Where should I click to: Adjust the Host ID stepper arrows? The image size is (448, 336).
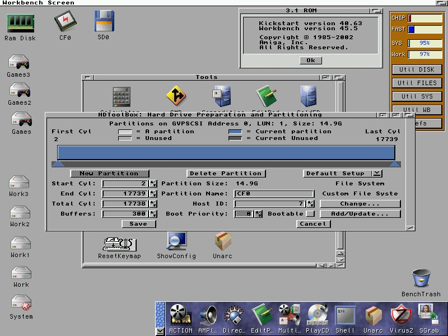coord(310,203)
